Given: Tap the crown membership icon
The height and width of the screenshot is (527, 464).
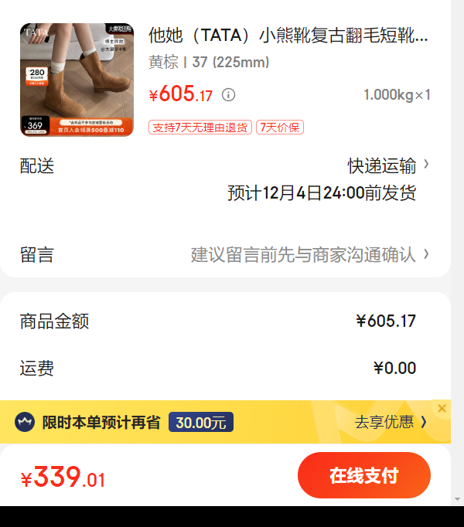Looking at the screenshot, I should click(25, 422).
